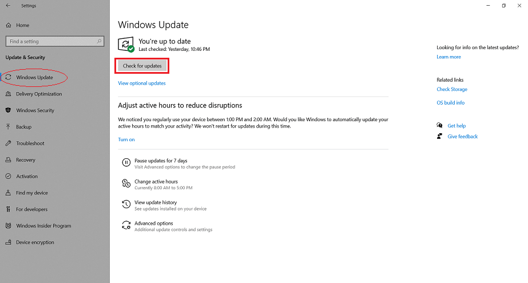Screen dimensions: 528x283
Task: Click the clock icon for active hours
Action: (126, 184)
